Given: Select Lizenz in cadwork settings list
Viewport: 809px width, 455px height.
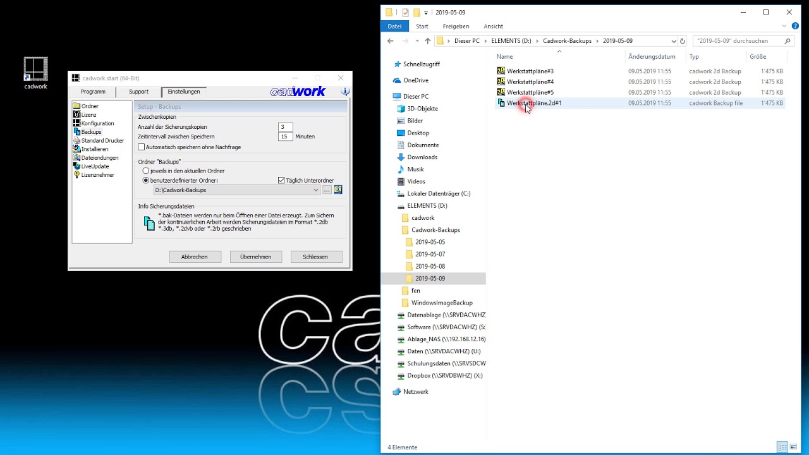Looking at the screenshot, I should tap(85, 115).
